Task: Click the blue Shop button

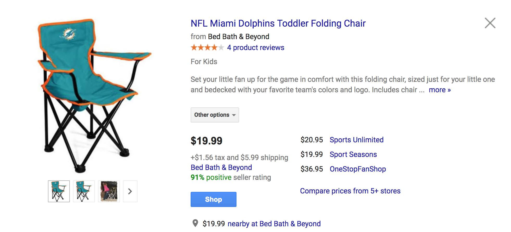Action: click(x=213, y=199)
